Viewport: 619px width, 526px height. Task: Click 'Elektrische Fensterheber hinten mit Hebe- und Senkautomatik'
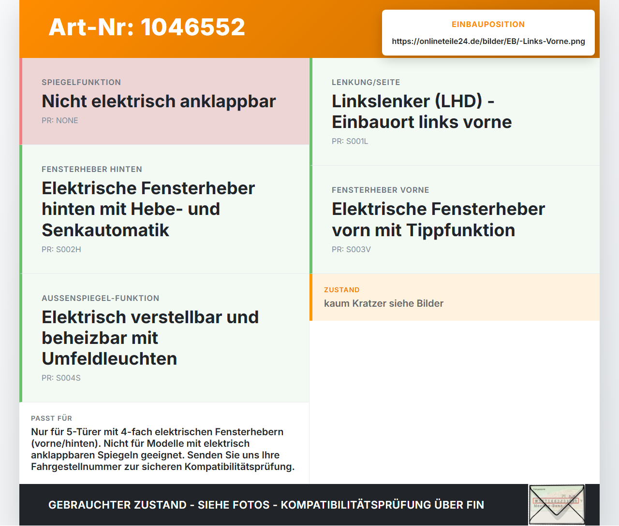[148, 209]
